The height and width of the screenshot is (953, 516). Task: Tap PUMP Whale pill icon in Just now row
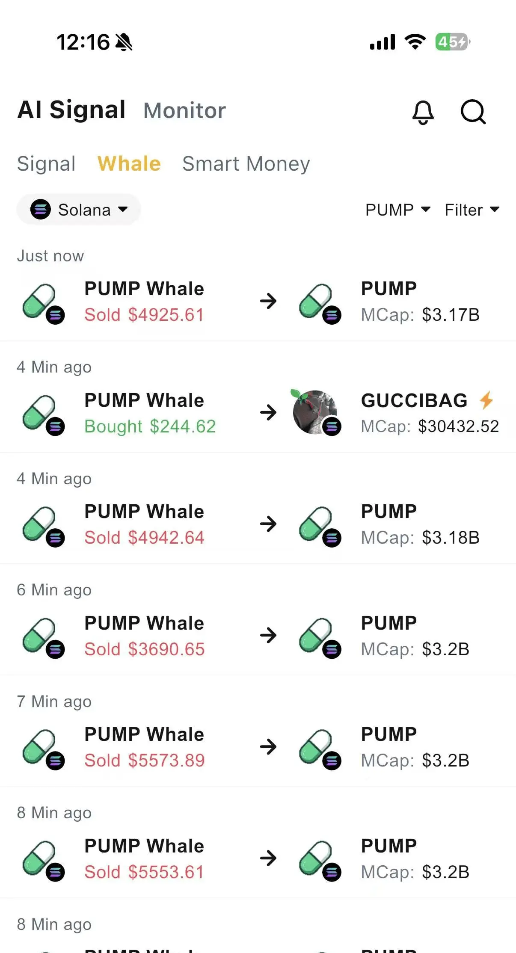click(43, 303)
